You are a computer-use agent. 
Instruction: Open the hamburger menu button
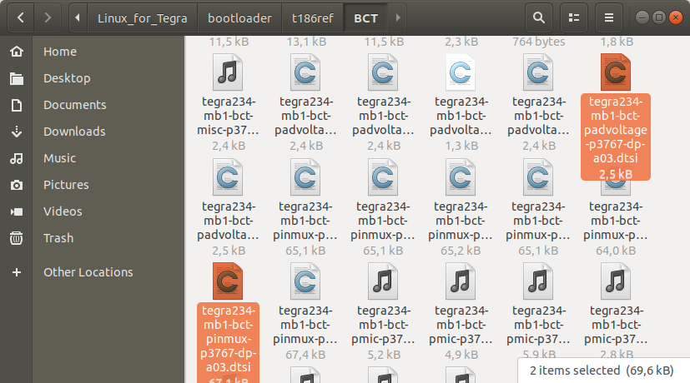pyautogui.click(x=608, y=18)
